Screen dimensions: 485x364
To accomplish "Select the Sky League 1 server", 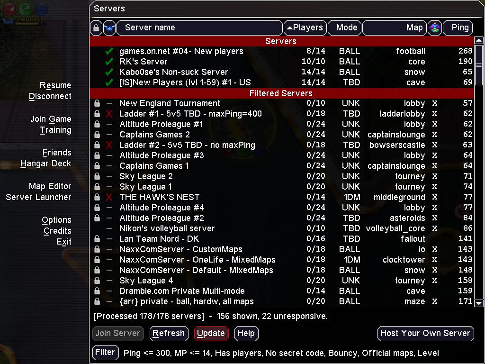I will (281, 187).
